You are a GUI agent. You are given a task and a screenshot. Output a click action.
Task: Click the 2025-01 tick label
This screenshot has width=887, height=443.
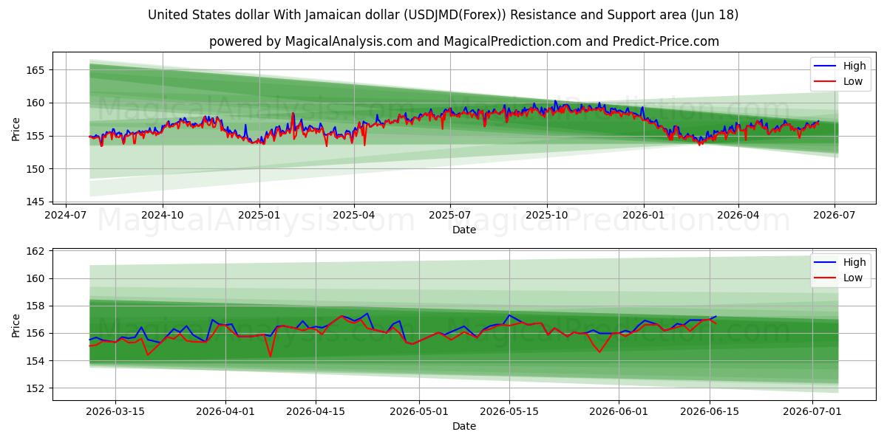pyautogui.click(x=259, y=216)
